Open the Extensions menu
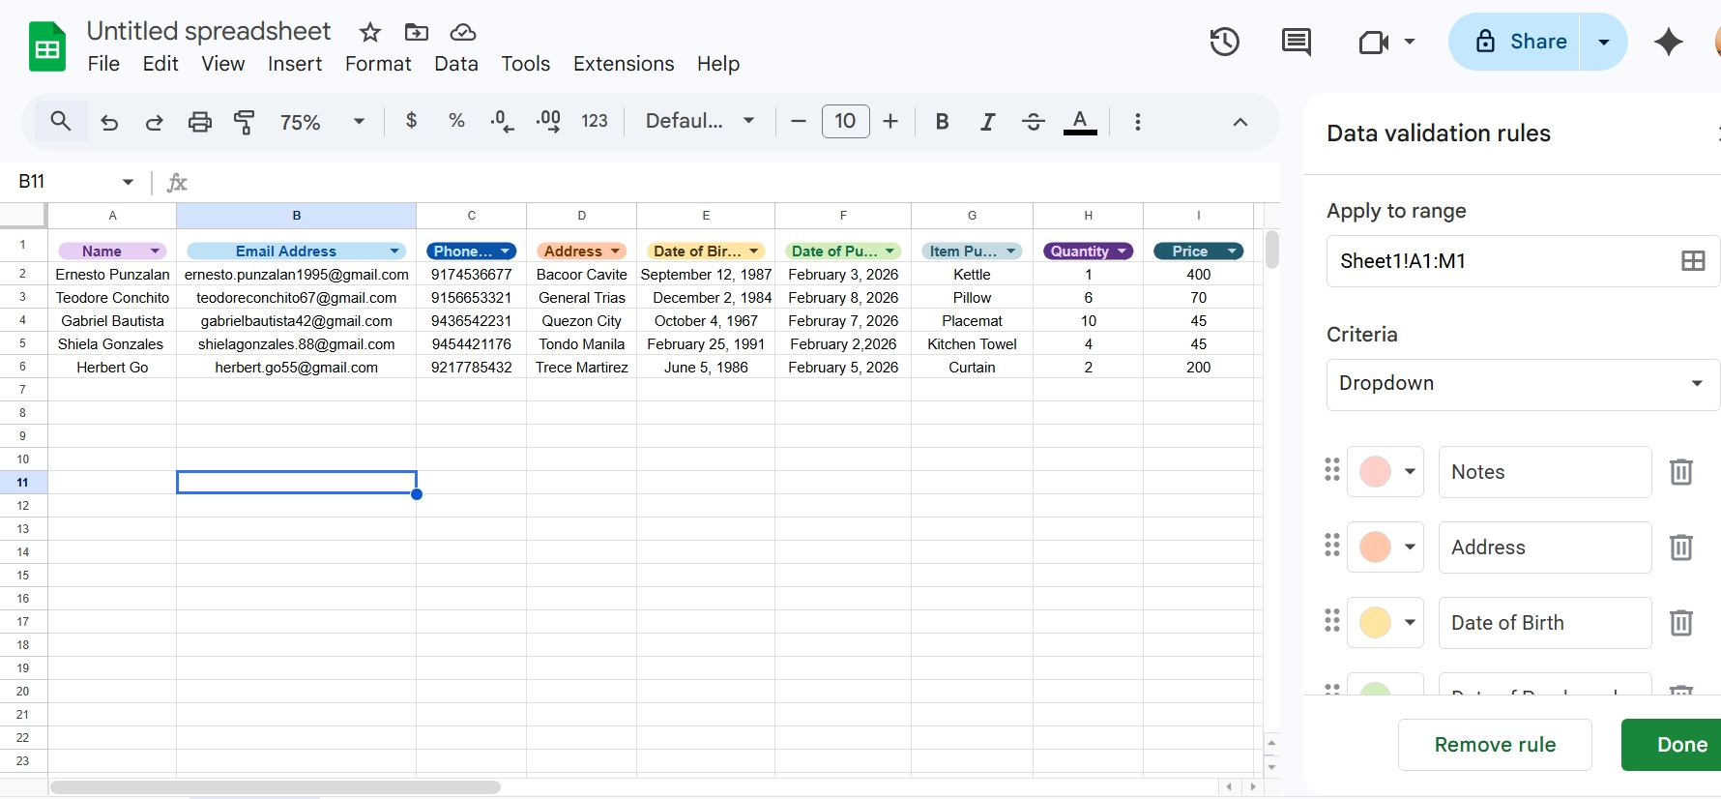Screen dimensions: 1721x799 click(624, 64)
